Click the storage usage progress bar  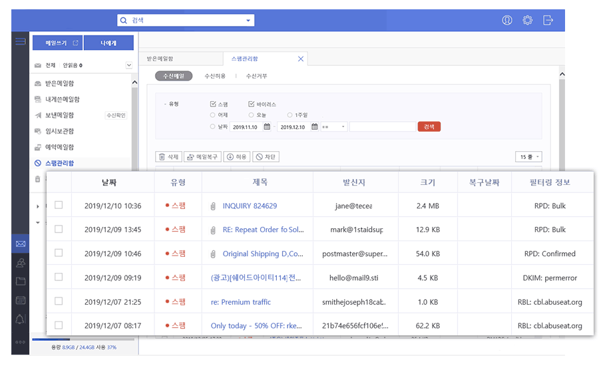click(x=83, y=339)
